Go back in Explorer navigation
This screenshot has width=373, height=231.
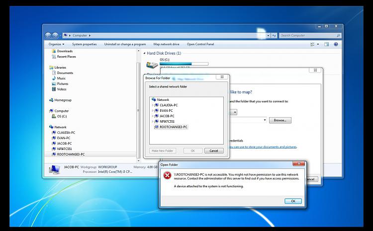(48, 35)
